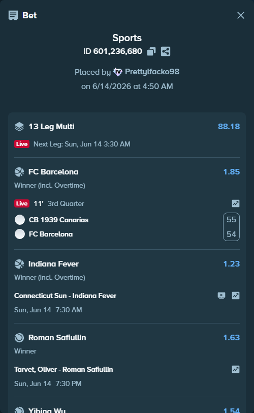
Task: Select the 88.18 total multi odds
Action: [x=229, y=127]
